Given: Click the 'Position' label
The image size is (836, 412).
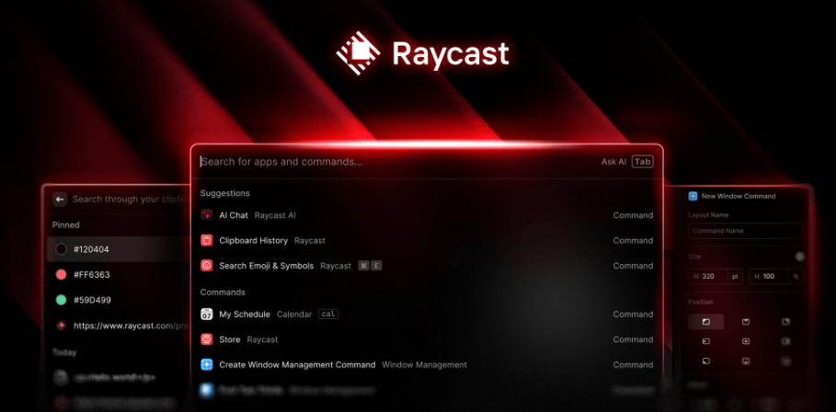Looking at the screenshot, I should pyautogui.click(x=701, y=302).
